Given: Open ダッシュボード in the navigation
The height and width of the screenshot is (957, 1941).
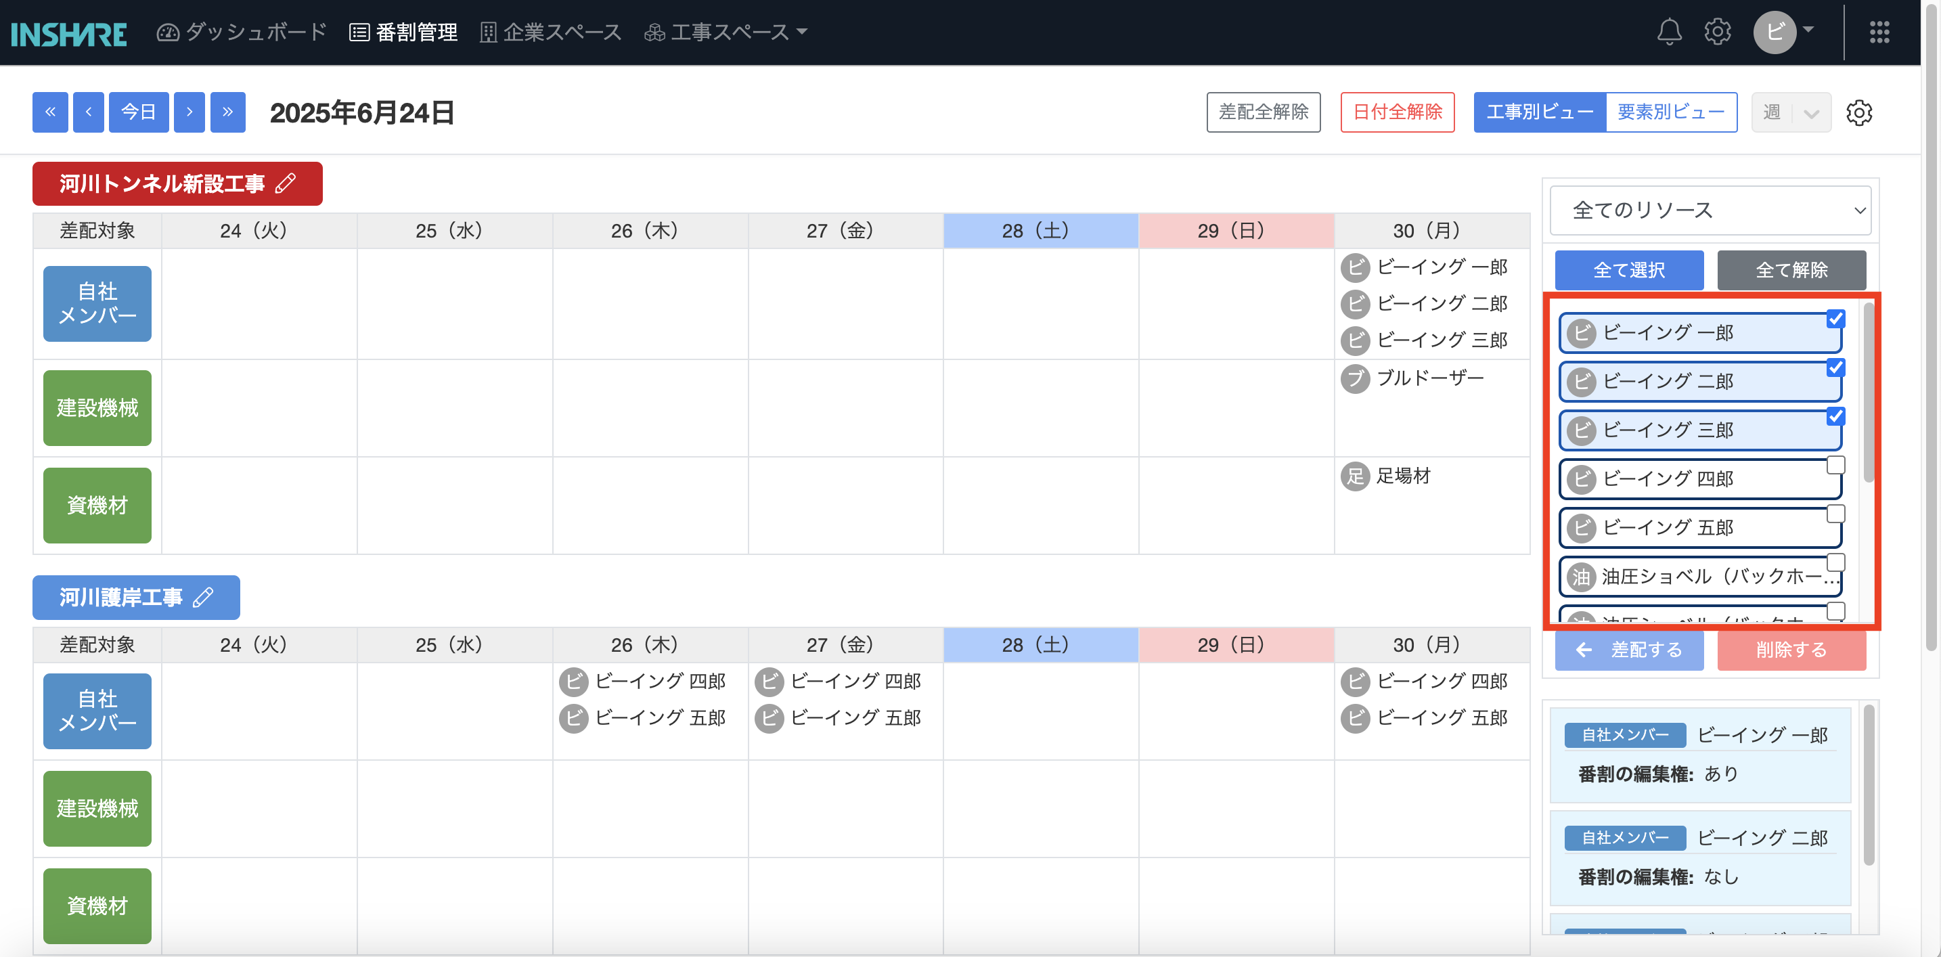Looking at the screenshot, I should pyautogui.click(x=242, y=32).
